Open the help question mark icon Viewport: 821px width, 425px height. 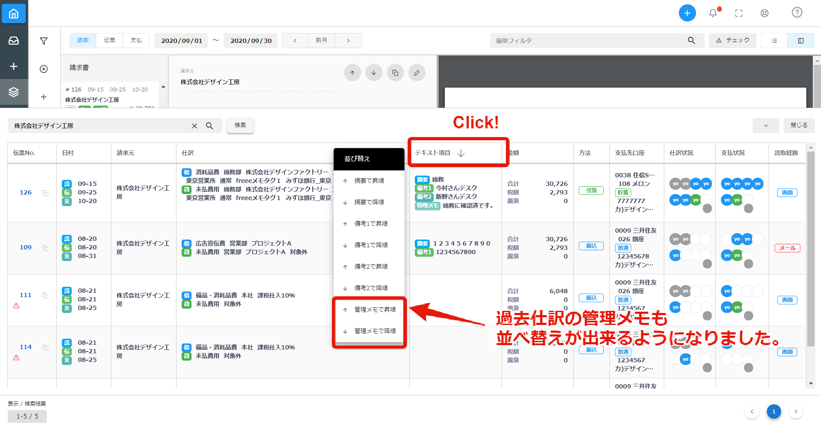click(797, 12)
